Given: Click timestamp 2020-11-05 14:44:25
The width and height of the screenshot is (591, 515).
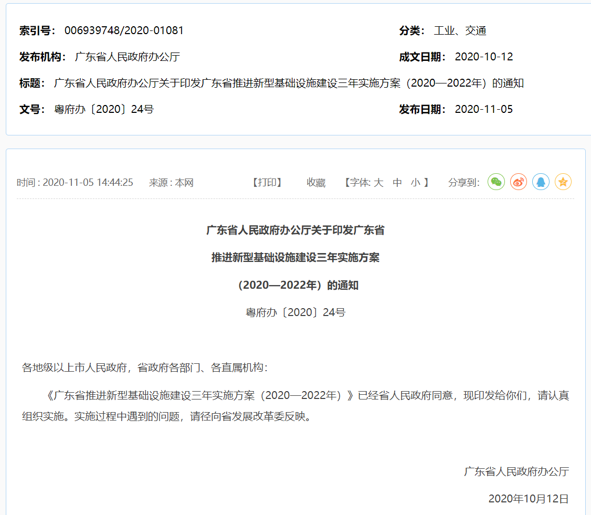Looking at the screenshot, I should point(88,183).
